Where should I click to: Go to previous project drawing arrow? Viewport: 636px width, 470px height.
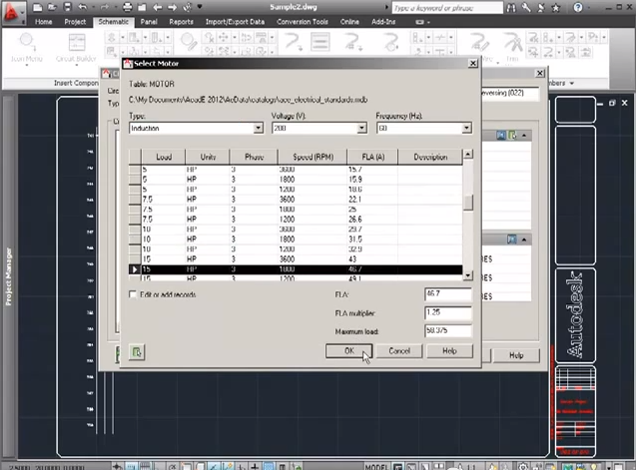(x=158, y=7)
